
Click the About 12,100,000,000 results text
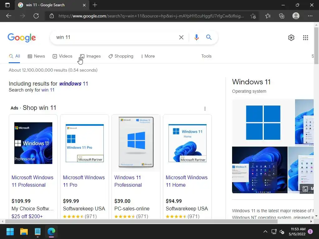pyautogui.click(x=53, y=70)
